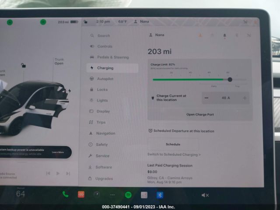Tap the orange download icon in panel header
Viewport: 280px width, 210px height.
coord(200,35)
